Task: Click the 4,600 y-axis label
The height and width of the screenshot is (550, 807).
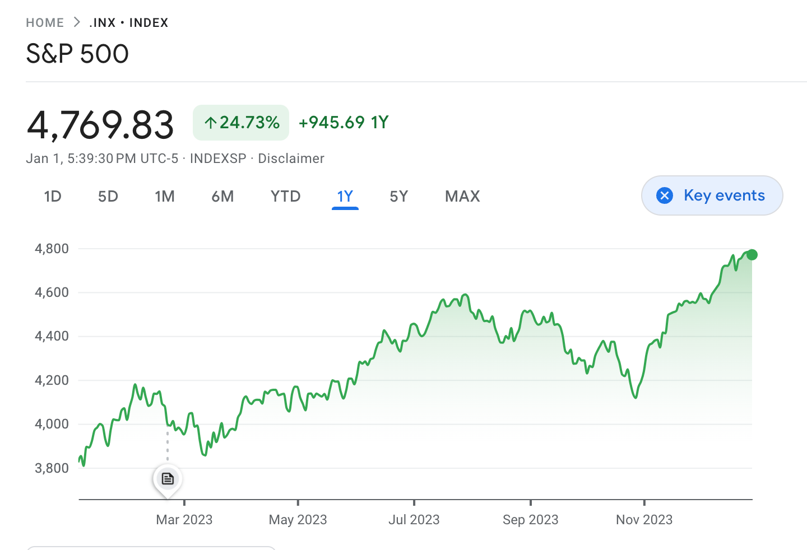Action: click(x=52, y=292)
